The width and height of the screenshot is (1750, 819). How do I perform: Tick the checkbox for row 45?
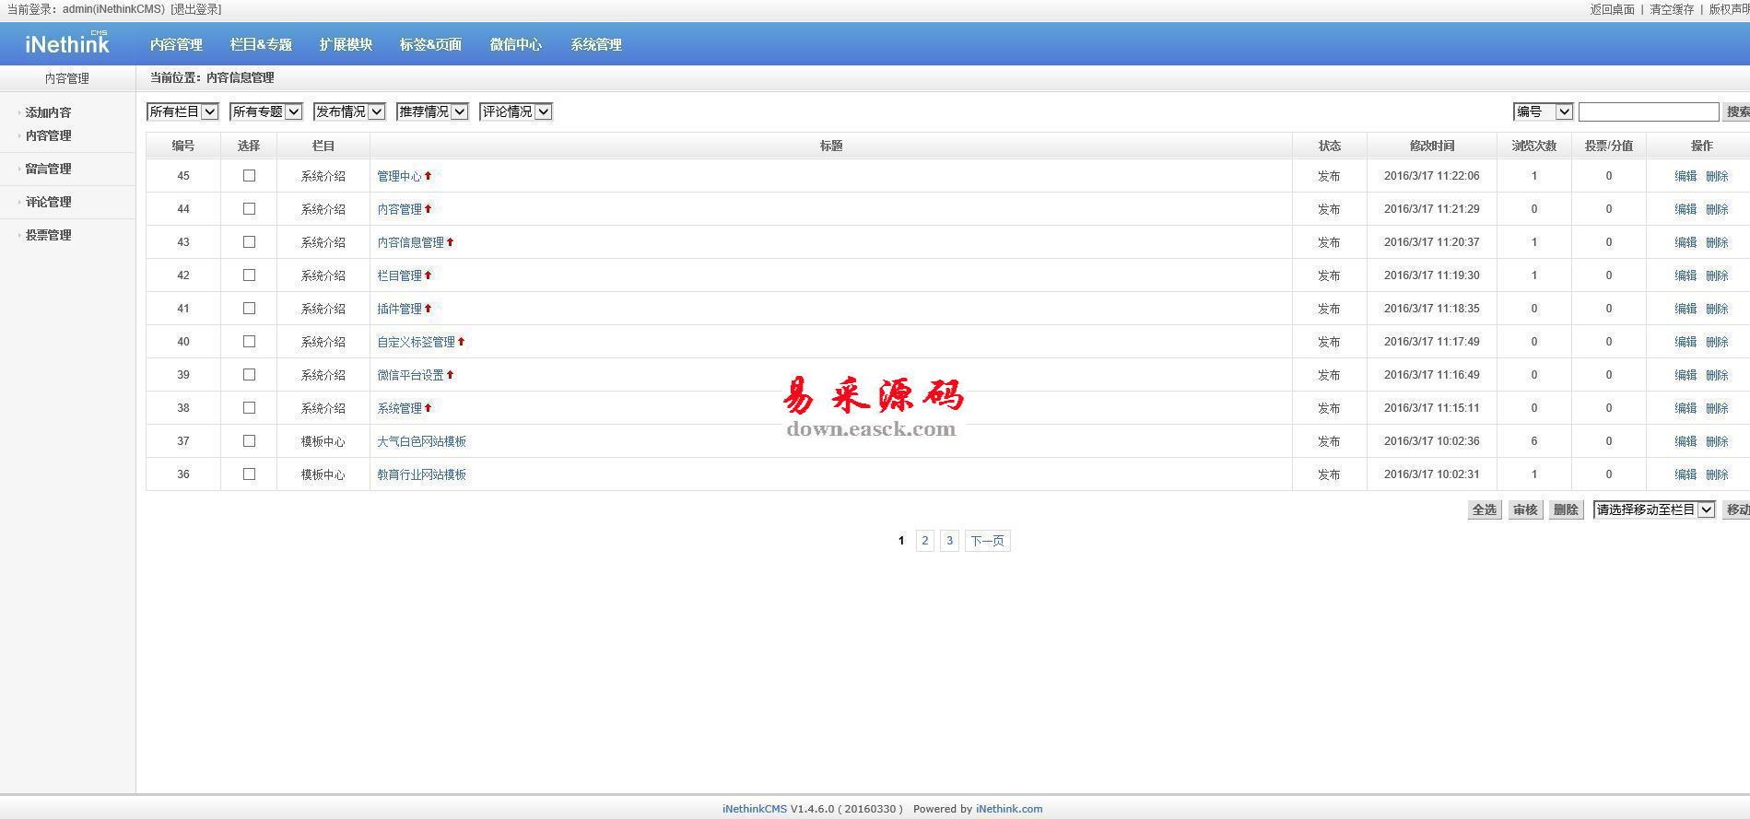249,176
